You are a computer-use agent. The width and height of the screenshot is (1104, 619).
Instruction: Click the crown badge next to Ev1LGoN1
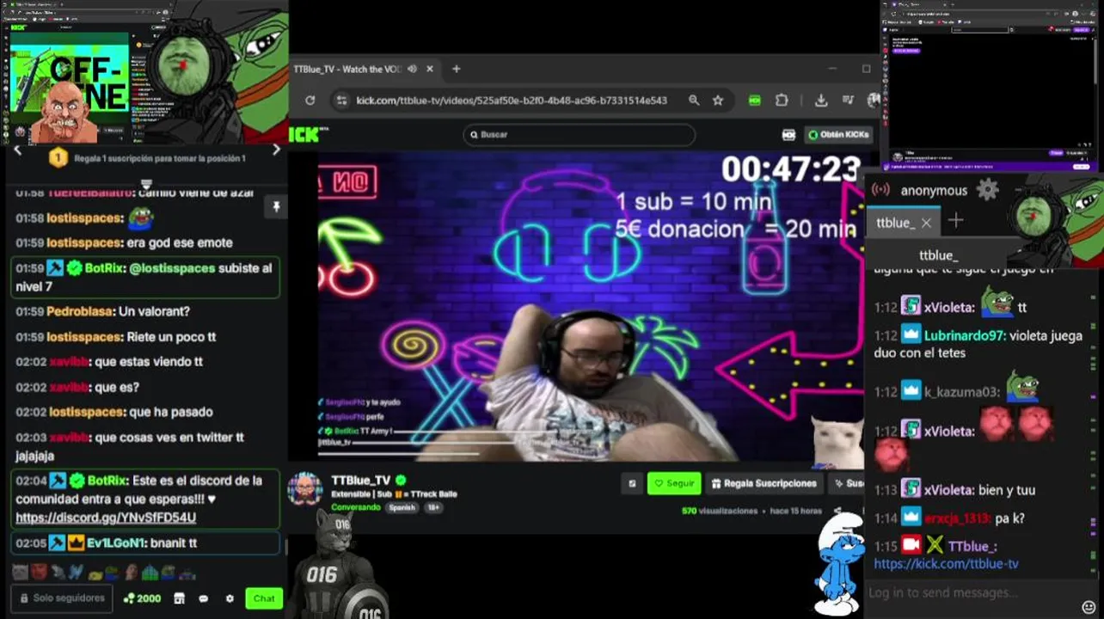[x=76, y=543]
